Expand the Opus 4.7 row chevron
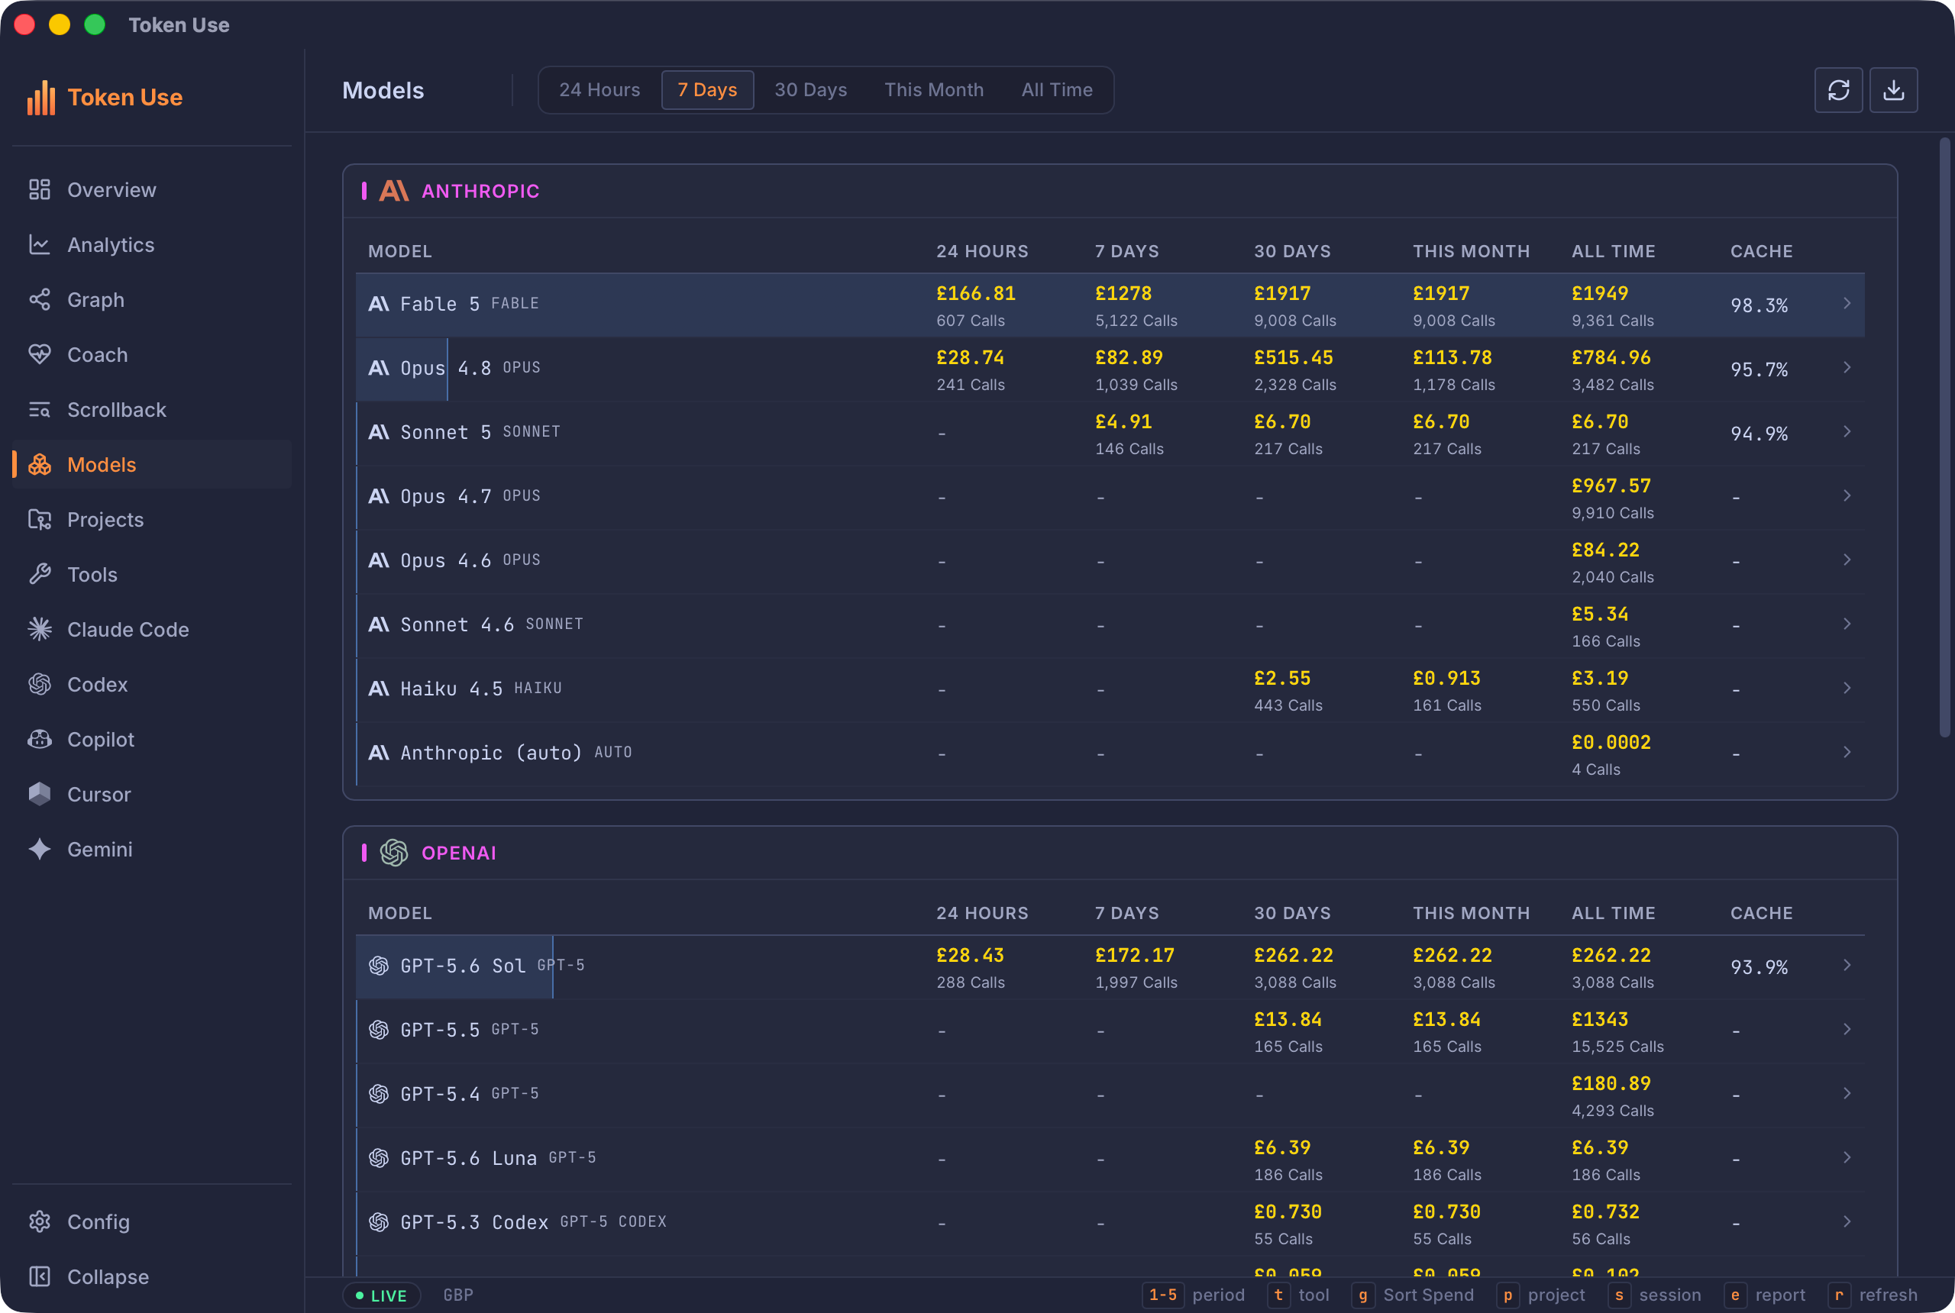This screenshot has height=1313, width=1955. point(1847,495)
